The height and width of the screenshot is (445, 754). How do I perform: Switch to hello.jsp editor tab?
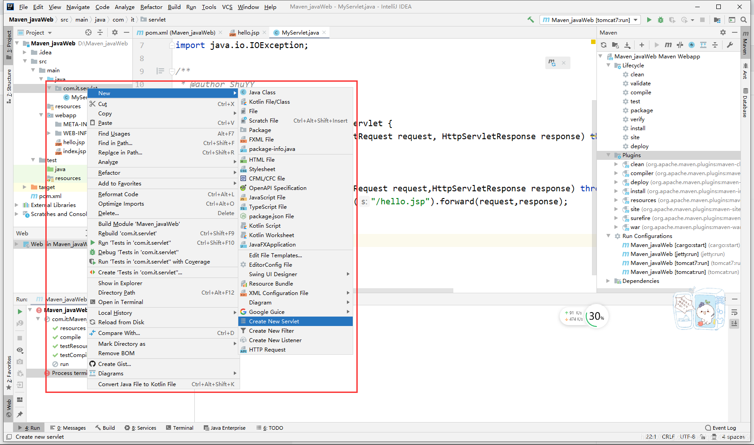(x=249, y=32)
